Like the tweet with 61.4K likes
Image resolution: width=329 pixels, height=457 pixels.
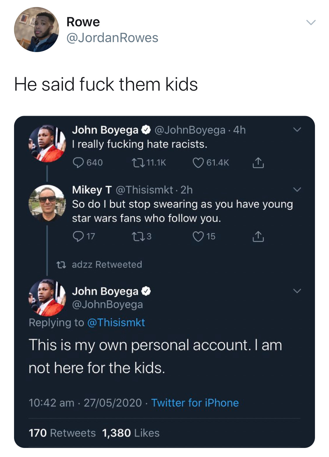tap(198, 163)
